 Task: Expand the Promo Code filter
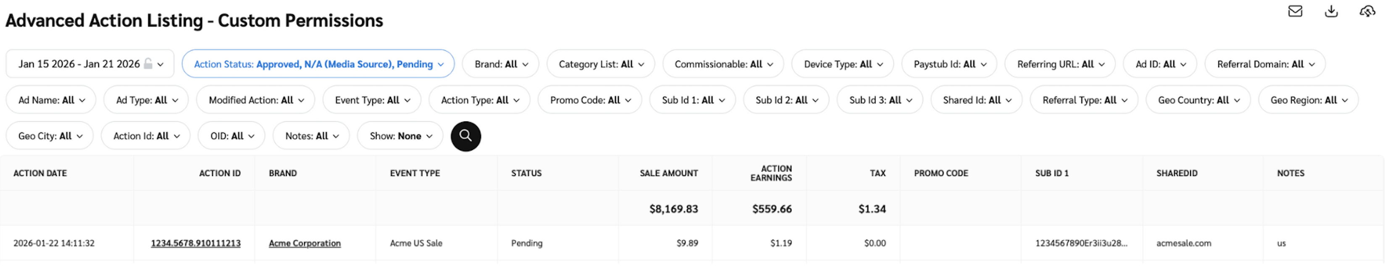point(589,100)
